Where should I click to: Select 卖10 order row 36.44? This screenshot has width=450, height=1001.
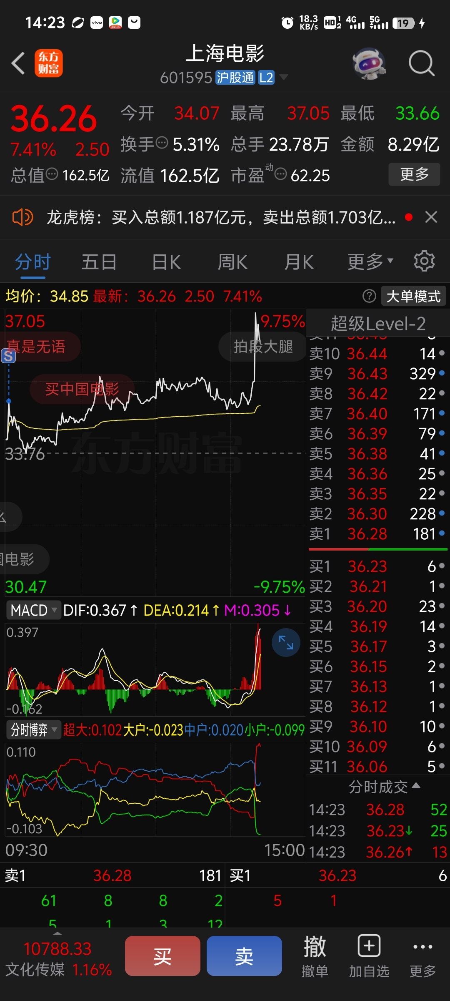click(377, 354)
